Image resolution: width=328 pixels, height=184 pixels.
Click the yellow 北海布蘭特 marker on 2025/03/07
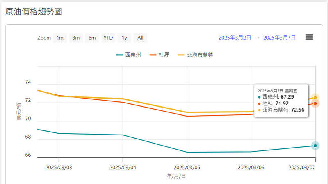coord(315,97)
